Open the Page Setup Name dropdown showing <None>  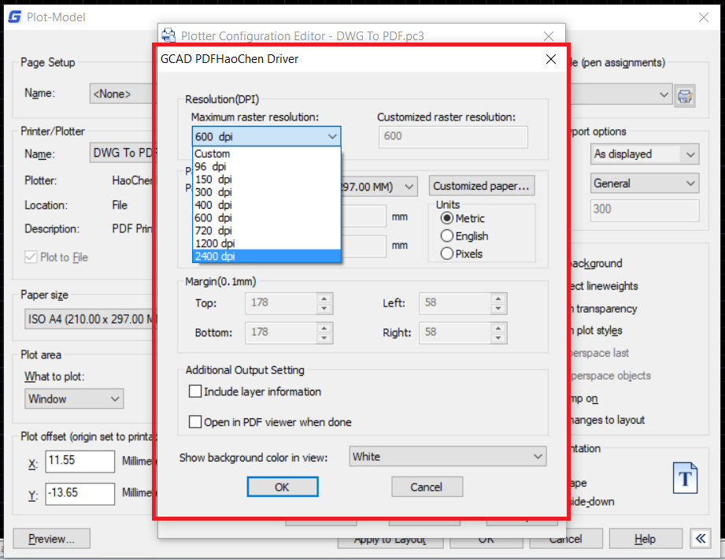point(115,93)
